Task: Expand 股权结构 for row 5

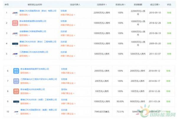Action: click(x=24, y=56)
